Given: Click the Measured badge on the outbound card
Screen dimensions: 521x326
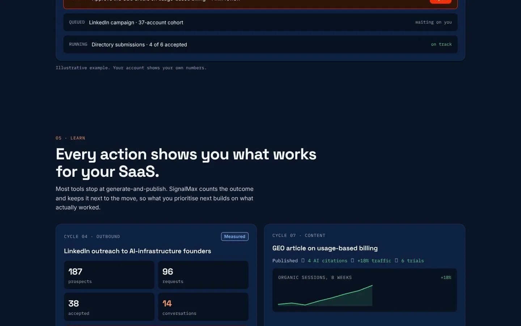Looking at the screenshot, I should [x=235, y=237].
